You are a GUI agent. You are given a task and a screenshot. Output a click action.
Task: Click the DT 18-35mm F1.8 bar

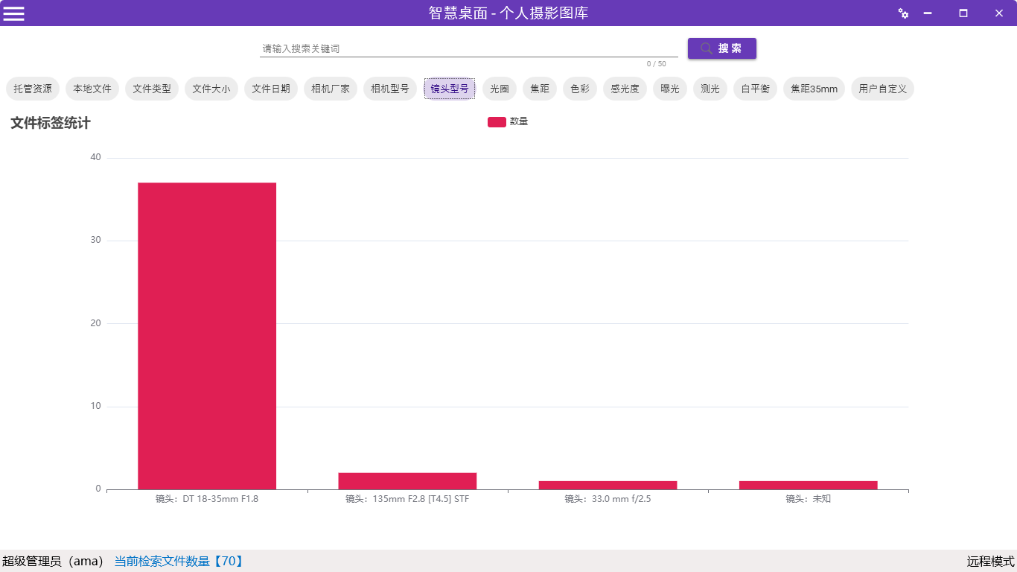tap(207, 335)
